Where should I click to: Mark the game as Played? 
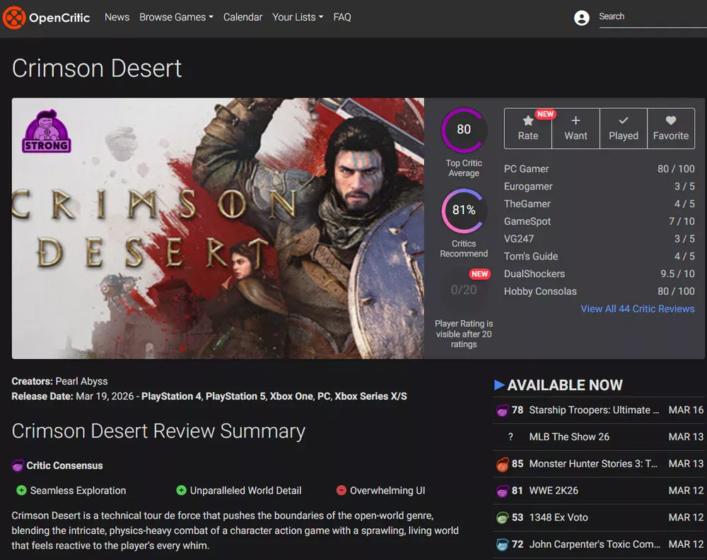624,128
